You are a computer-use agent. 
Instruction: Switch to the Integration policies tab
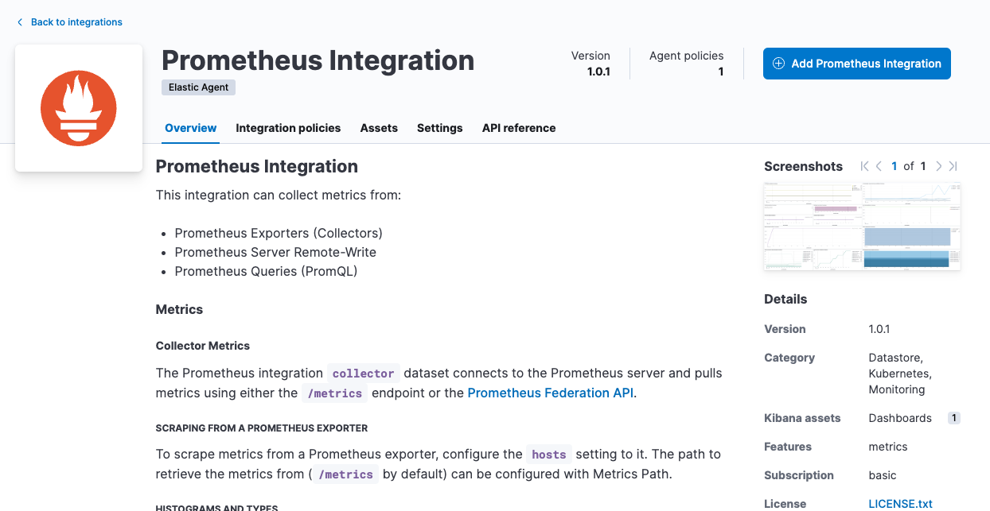[287, 128]
